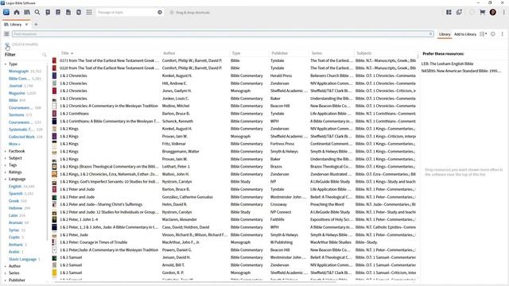Click the magnifier in Find resources box
Image resolution: width=509 pixels, height=286 pixels.
(431, 33)
